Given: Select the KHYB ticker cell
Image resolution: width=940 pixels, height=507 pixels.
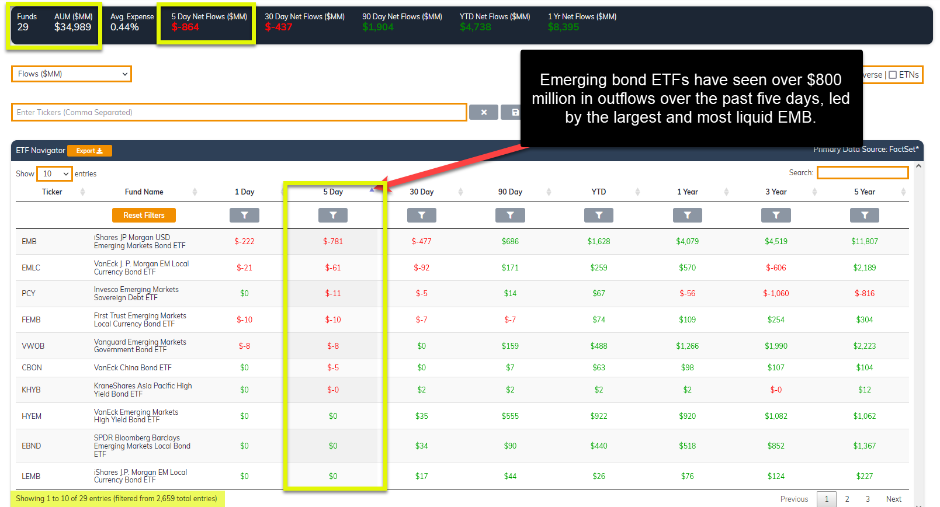Looking at the screenshot, I should pyautogui.click(x=31, y=390).
